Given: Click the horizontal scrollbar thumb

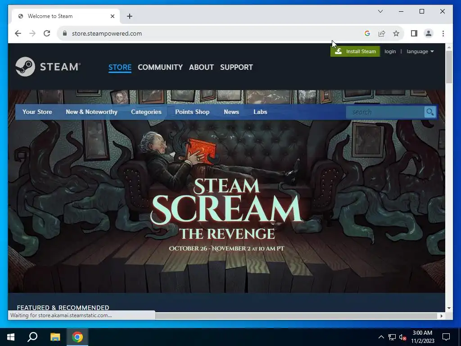Looking at the screenshot, I should (296, 316).
